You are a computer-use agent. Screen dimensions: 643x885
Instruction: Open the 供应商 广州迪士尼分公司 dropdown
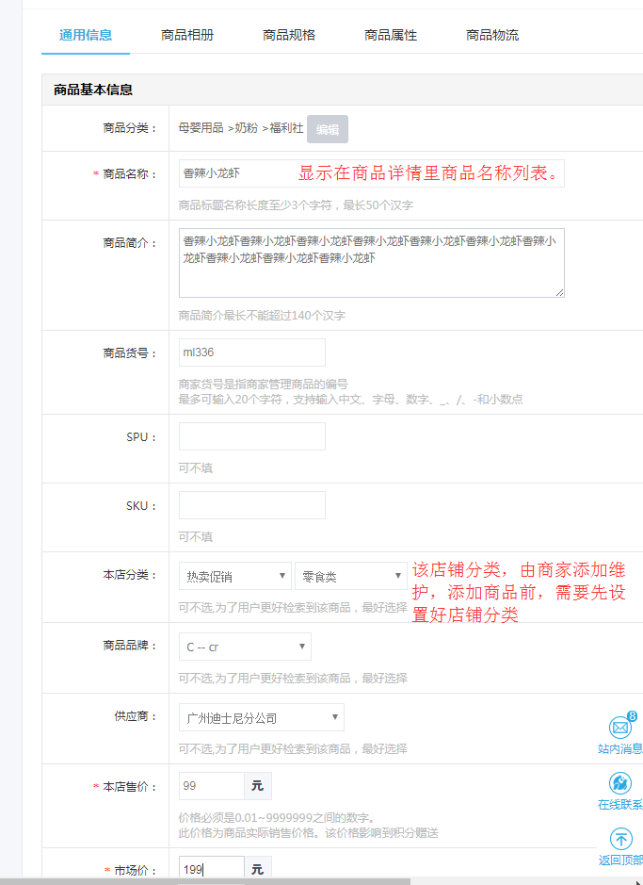click(x=261, y=717)
